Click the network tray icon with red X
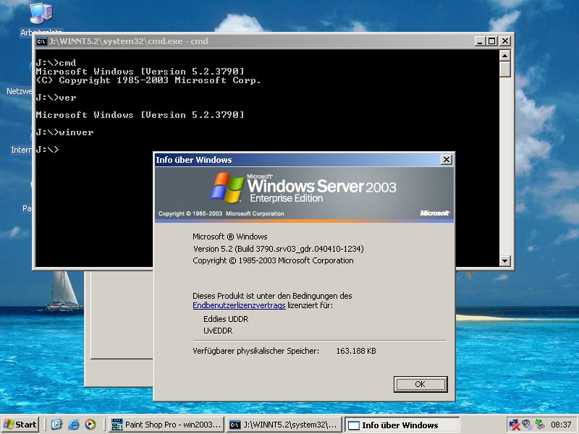The width and height of the screenshot is (579, 434). click(514, 425)
